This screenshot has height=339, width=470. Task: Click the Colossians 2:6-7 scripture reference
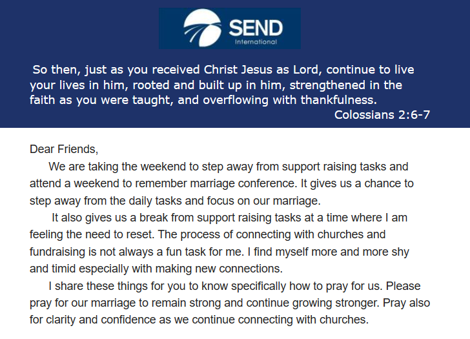coord(382,115)
